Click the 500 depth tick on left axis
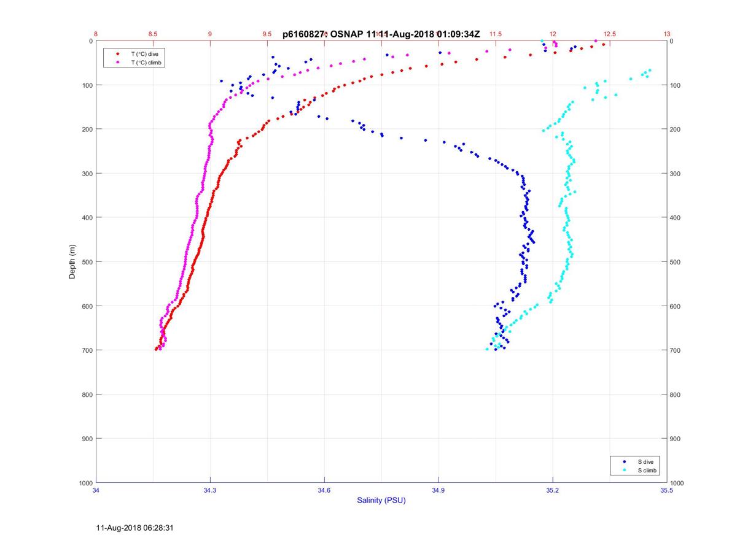The width and height of the screenshot is (737, 543). (x=87, y=262)
